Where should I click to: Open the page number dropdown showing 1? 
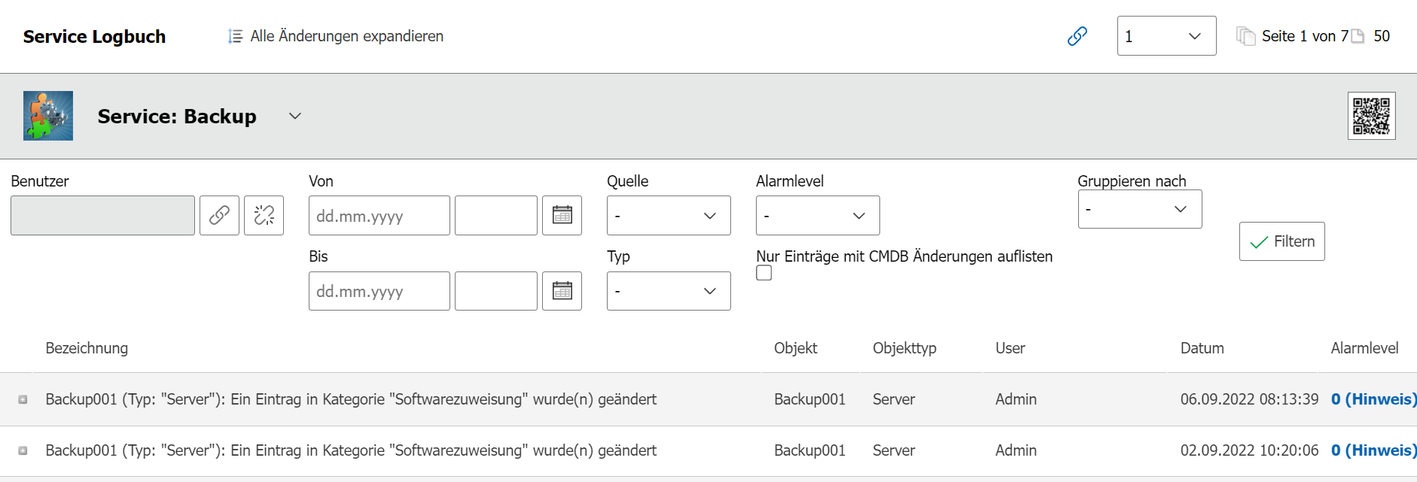(x=1166, y=36)
